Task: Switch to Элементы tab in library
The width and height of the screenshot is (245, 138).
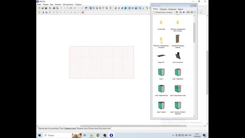Action: 163,9
